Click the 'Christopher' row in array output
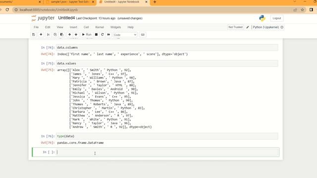This screenshot has width=317, height=178. coord(107,108)
